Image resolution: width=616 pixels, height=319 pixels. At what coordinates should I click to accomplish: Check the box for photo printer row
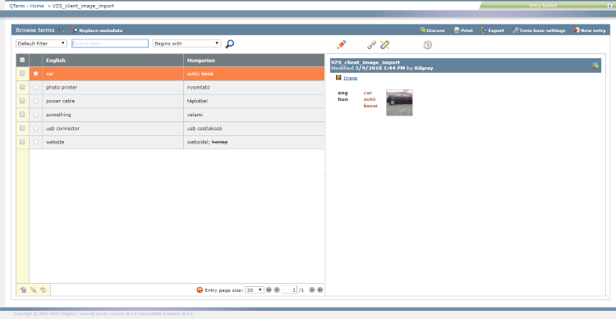(x=22, y=87)
